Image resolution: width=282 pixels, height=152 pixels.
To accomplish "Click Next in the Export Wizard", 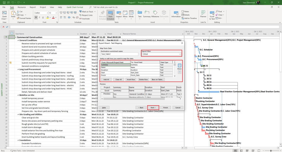I will click(x=153, y=108).
